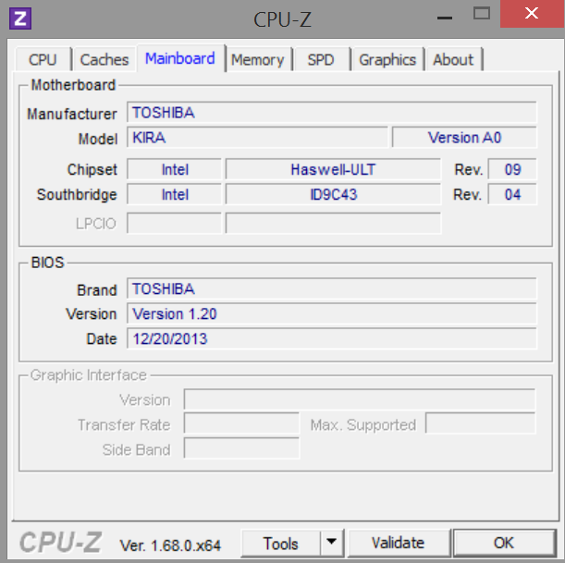565x563 pixels.
Task: Click the Southbridge label
Action: click(x=77, y=194)
